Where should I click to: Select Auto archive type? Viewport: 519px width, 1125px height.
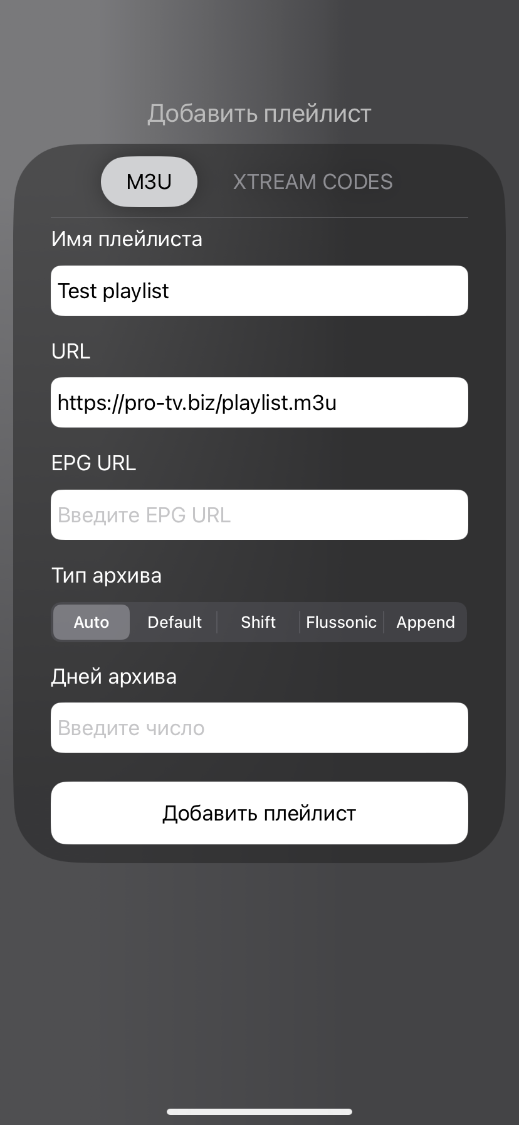[x=92, y=622]
